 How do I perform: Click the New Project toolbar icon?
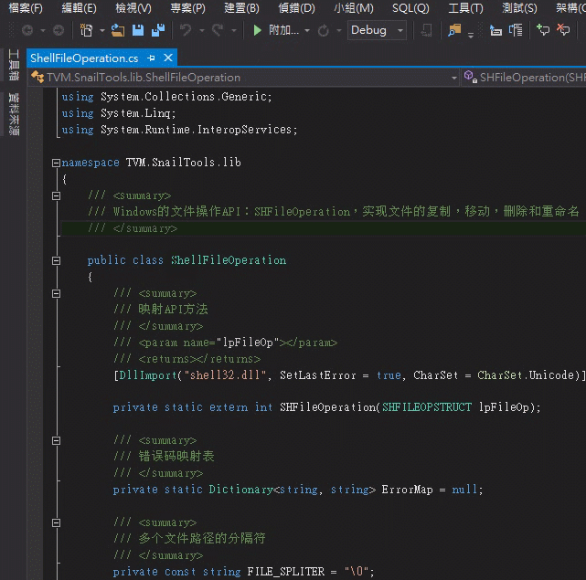point(86,30)
